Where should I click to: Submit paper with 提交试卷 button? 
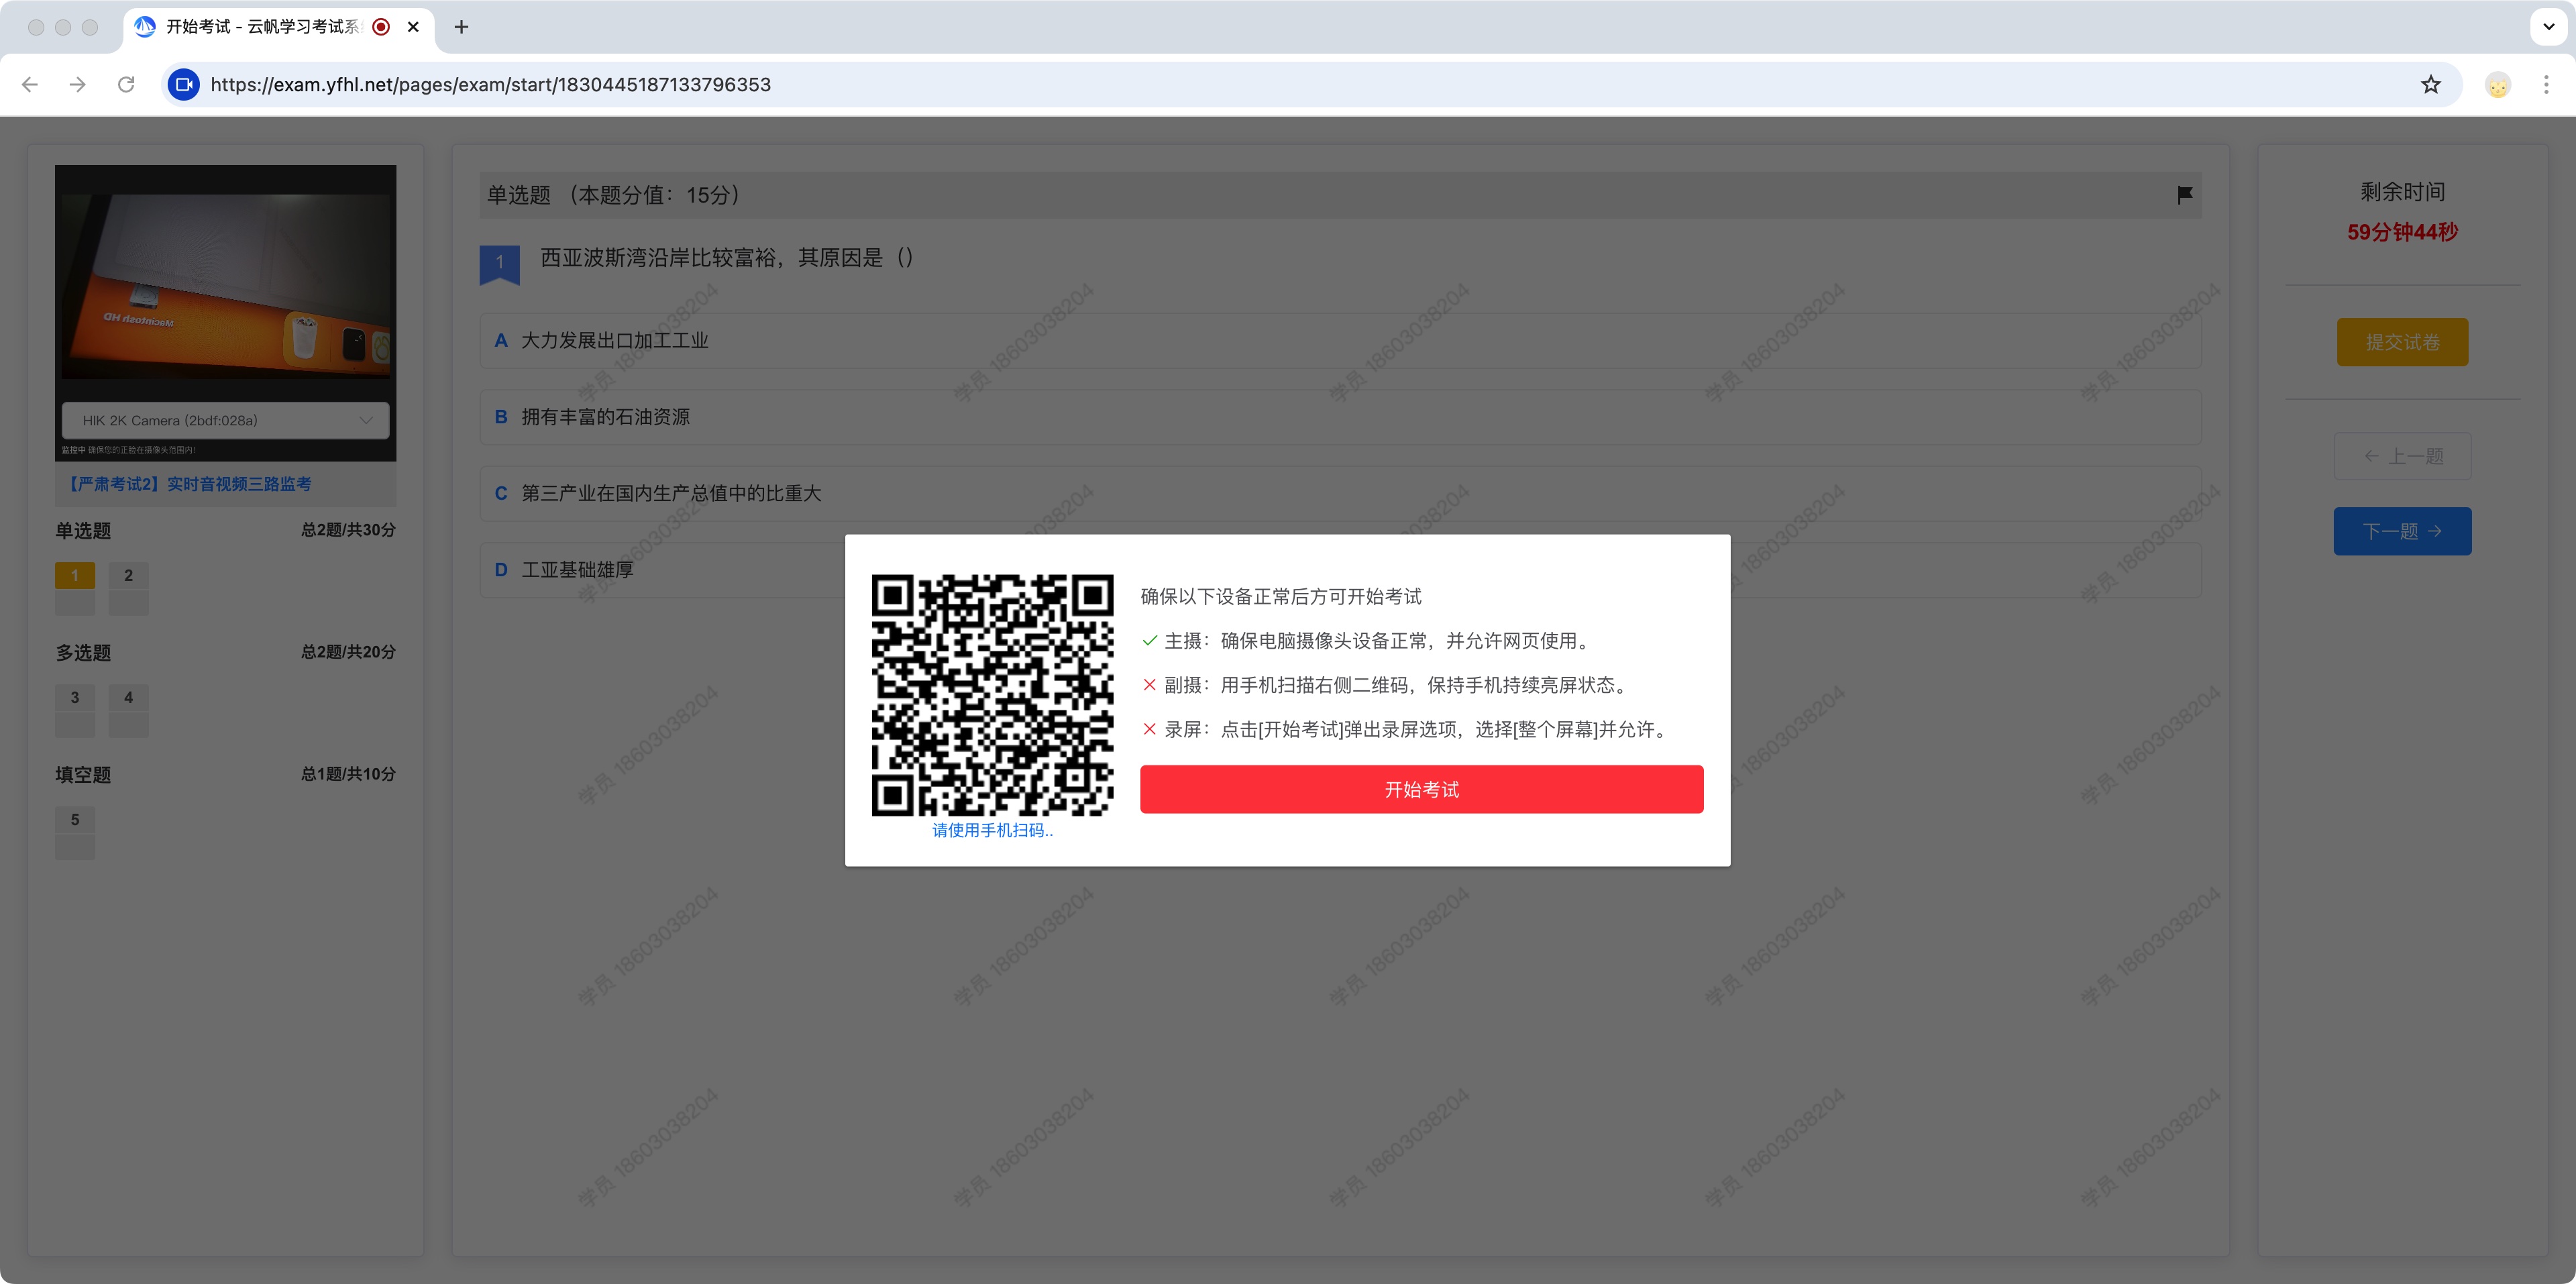2402,342
